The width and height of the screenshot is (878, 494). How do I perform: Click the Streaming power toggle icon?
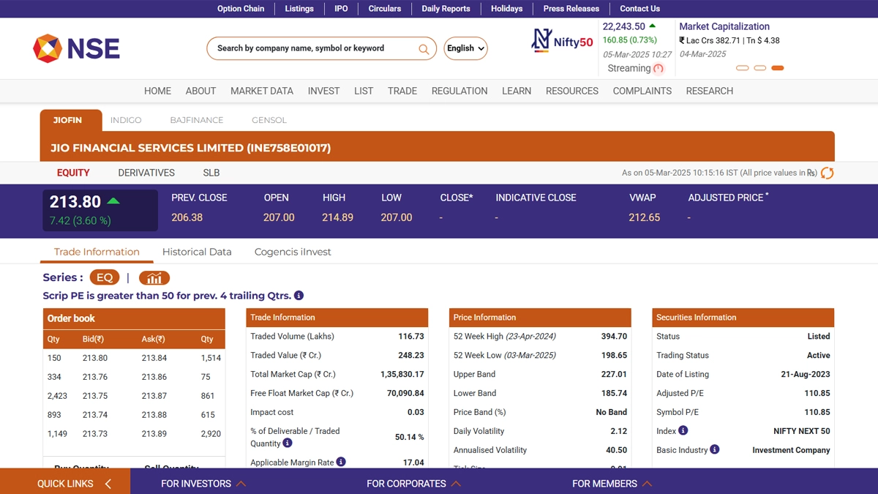tap(658, 69)
